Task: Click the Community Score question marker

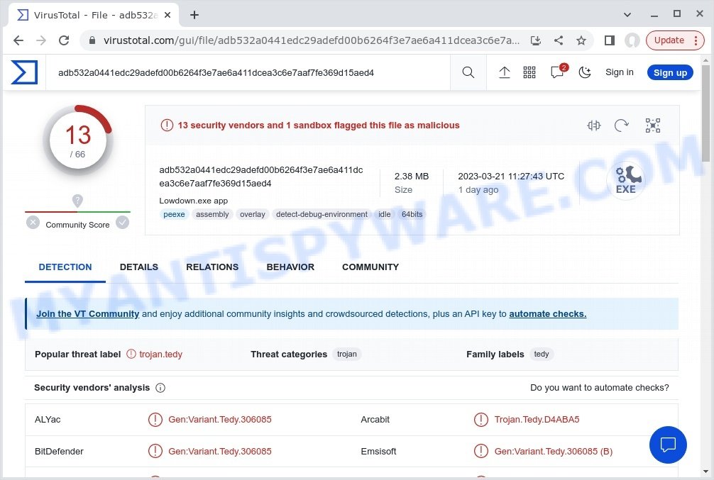Action: click(x=77, y=201)
